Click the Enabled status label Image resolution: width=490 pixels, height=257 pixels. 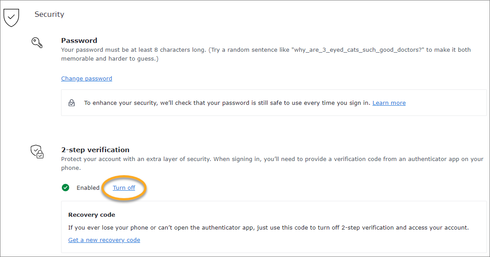pos(88,188)
